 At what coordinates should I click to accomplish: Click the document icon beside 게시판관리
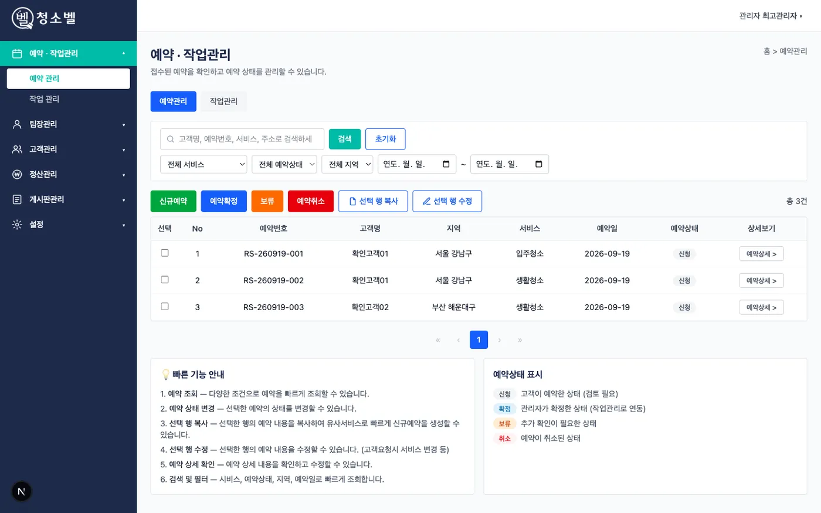(x=17, y=199)
